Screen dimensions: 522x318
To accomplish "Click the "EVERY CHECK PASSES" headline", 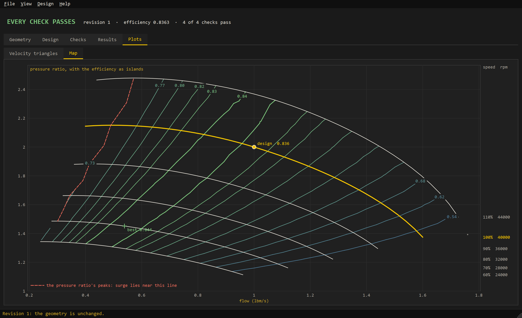I will (x=41, y=22).
